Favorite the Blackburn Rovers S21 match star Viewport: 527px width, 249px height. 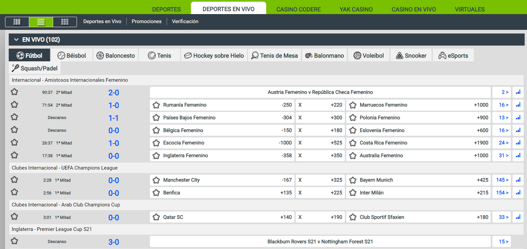pyautogui.click(x=14, y=241)
